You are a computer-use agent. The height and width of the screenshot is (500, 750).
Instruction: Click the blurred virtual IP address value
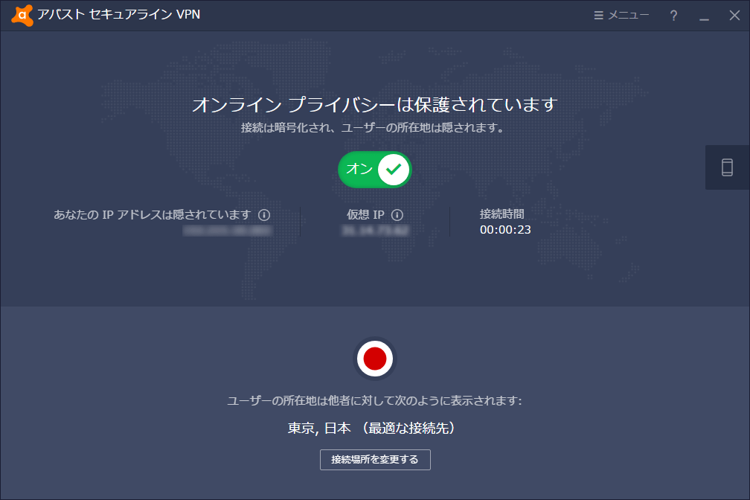[376, 231]
